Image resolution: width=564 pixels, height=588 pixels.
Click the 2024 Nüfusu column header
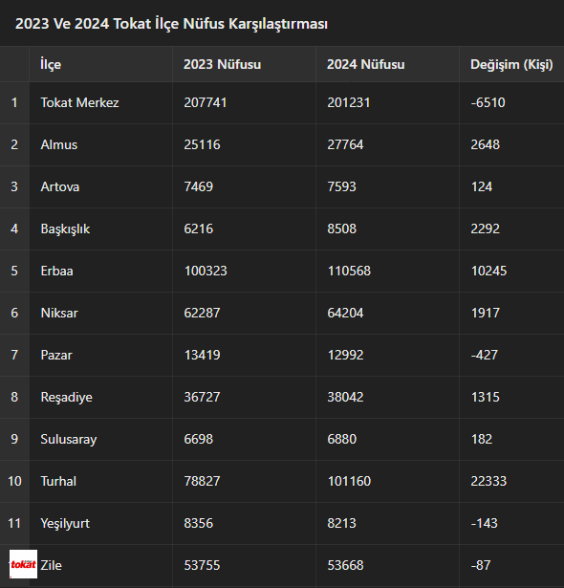[x=365, y=64]
